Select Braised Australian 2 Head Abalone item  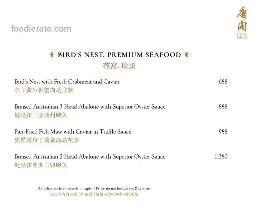point(90,157)
